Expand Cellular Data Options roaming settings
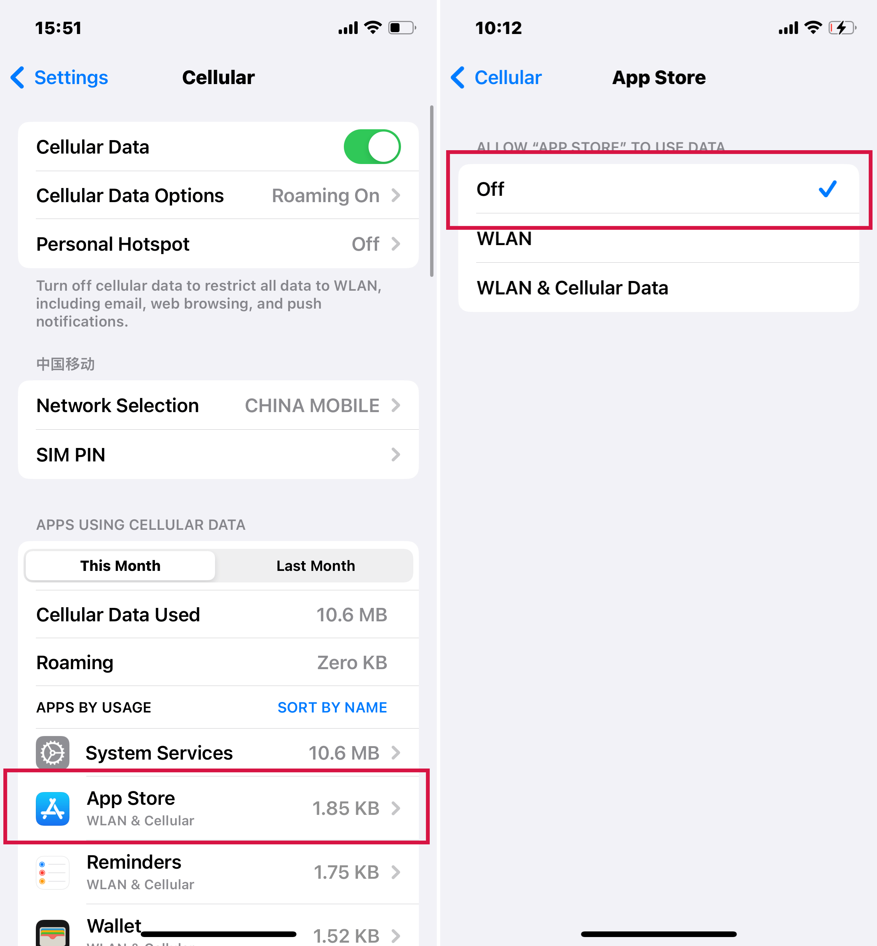The image size is (877, 946). point(218,195)
